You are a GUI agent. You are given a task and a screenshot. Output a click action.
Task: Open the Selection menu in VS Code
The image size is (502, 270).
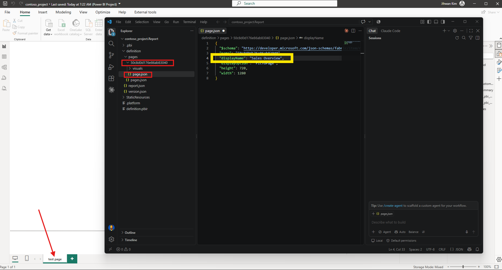[142, 22]
